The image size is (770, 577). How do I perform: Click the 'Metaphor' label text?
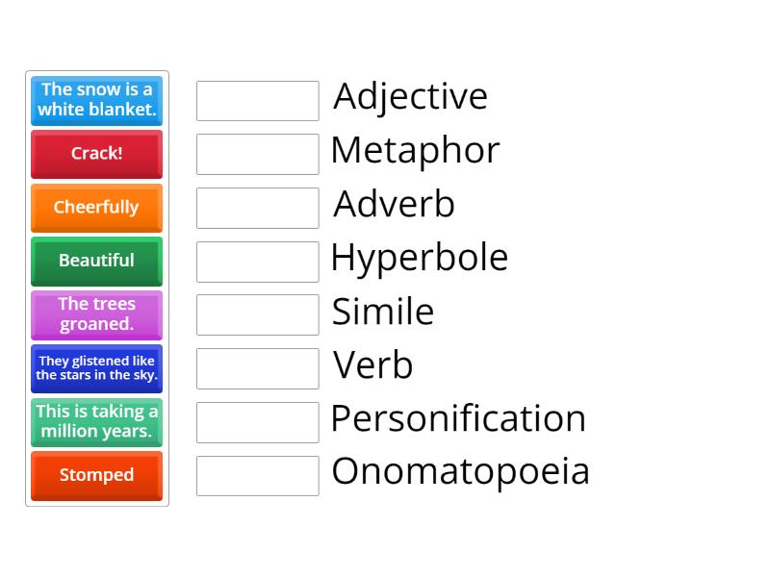pyautogui.click(x=415, y=150)
